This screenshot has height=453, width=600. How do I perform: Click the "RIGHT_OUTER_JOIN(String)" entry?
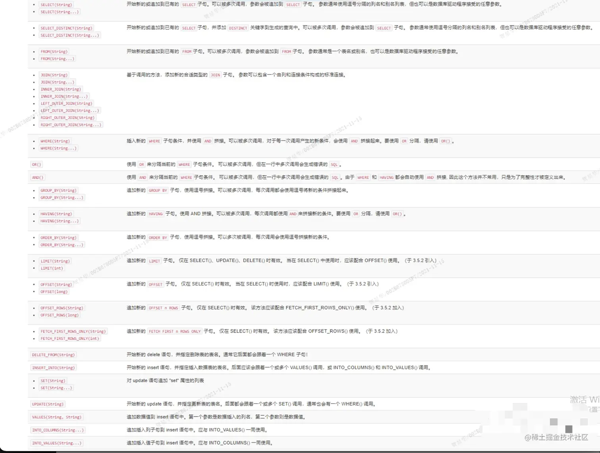pos(67,118)
